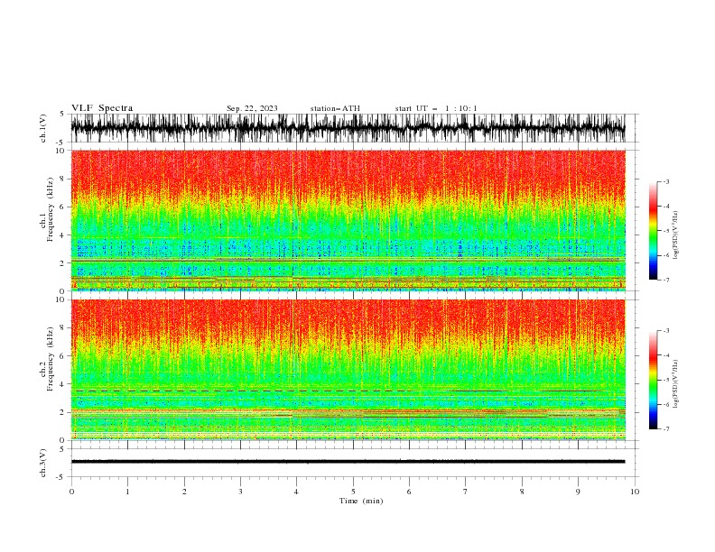The height and width of the screenshot is (552, 715).
Task: Click the "0" tick on the time axis
Action: [x=71, y=492]
